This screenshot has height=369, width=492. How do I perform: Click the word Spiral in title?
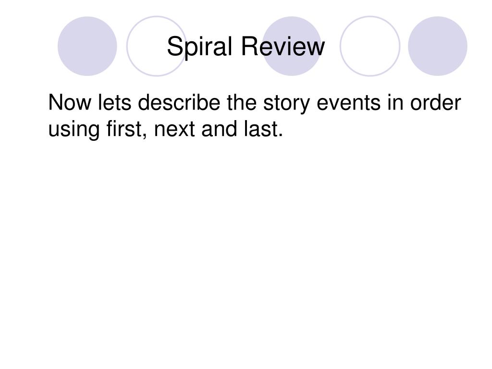point(199,47)
